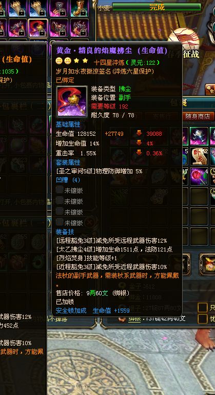Click the 卧龙 scroll item in the bag
The image size is (215, 395).
tap(199, 156)
